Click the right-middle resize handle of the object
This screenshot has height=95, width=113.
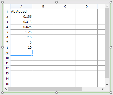(111, 47)
